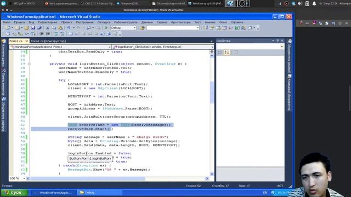The height and width of the screenshot is (197, 351).
Task: Click the Toggle Bookmark icon
Action: pyautogui.click(x=71, y=34)
